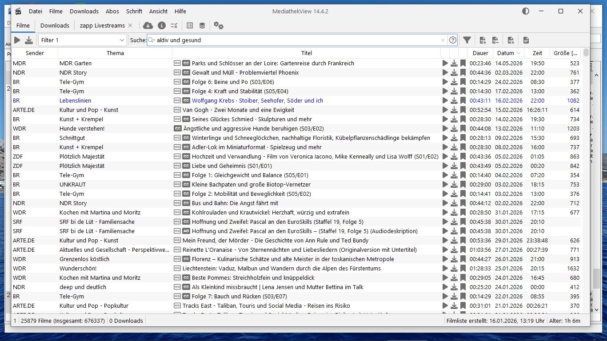Open the film information icon in toolbar
This screenshot has width=607, height=341.
coord(162,25)
